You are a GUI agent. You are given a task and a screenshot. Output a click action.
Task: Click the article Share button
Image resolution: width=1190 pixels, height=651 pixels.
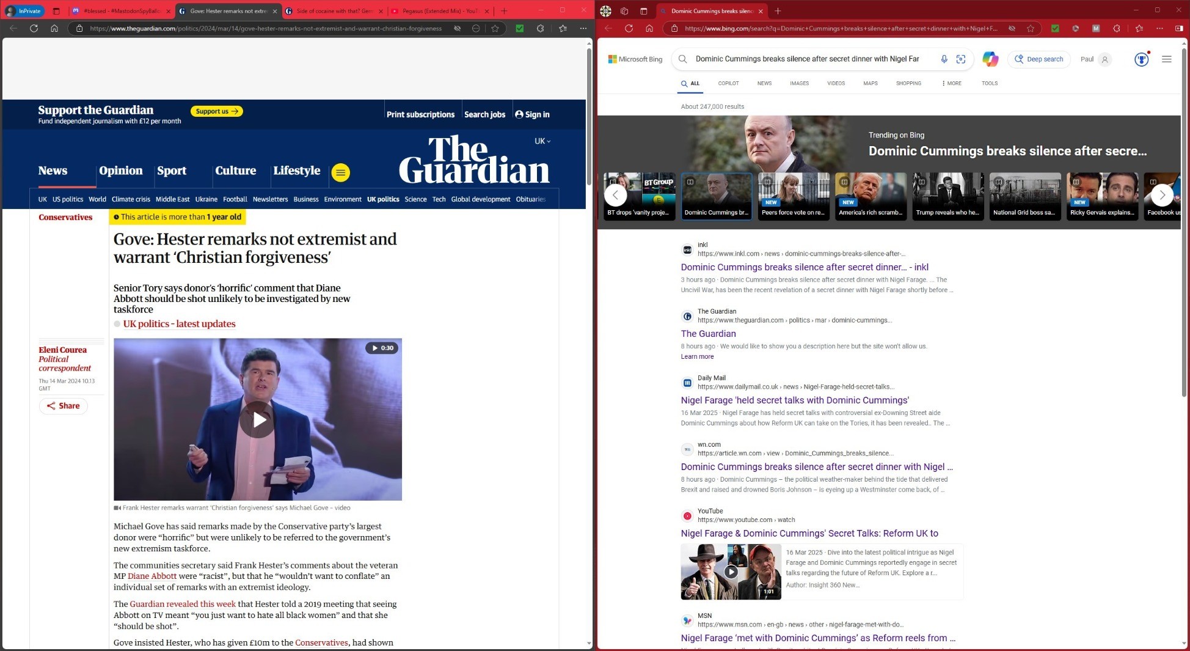[64, 406]
